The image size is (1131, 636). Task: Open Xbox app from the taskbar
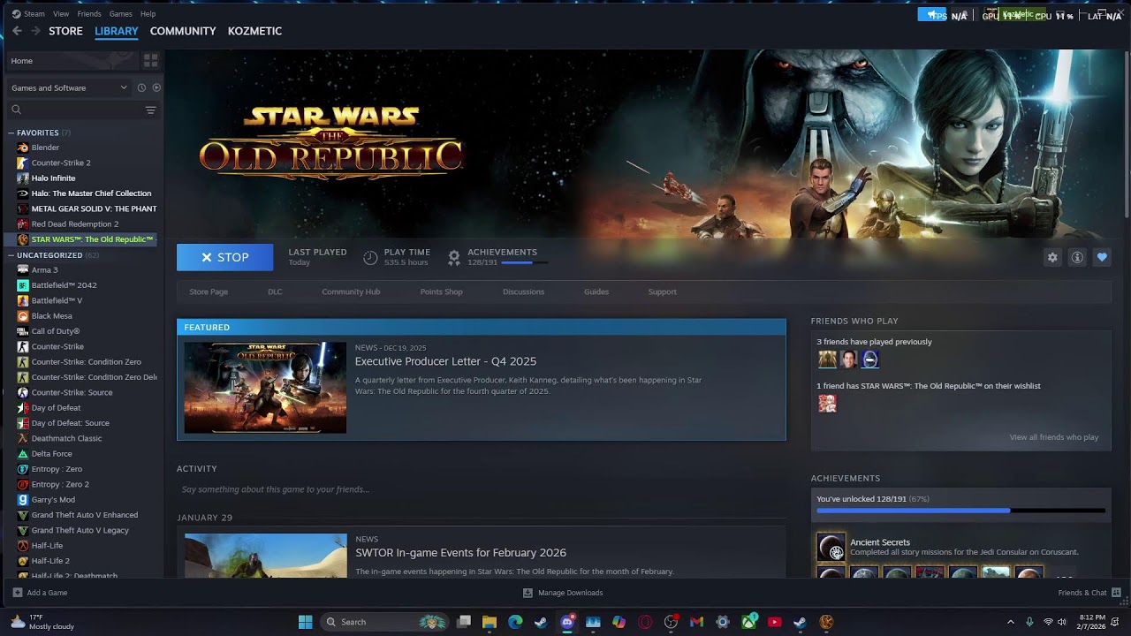[748, 622]
